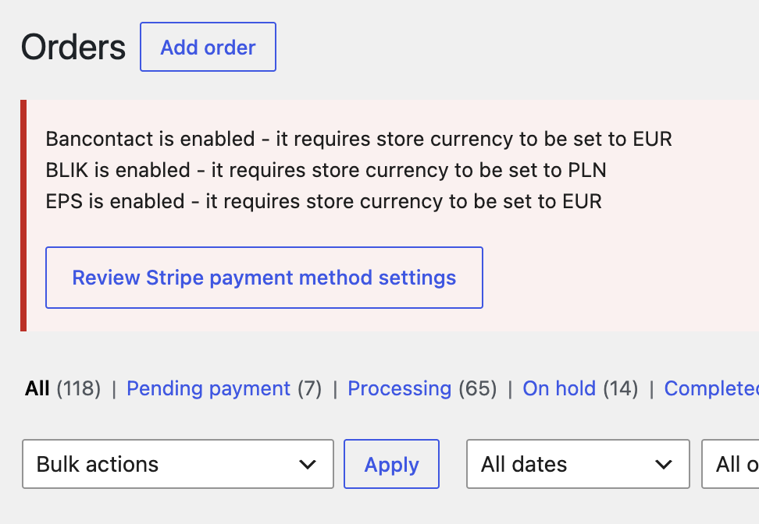Click the Add order button
The image size is (759, 524).
pos(208,47)
